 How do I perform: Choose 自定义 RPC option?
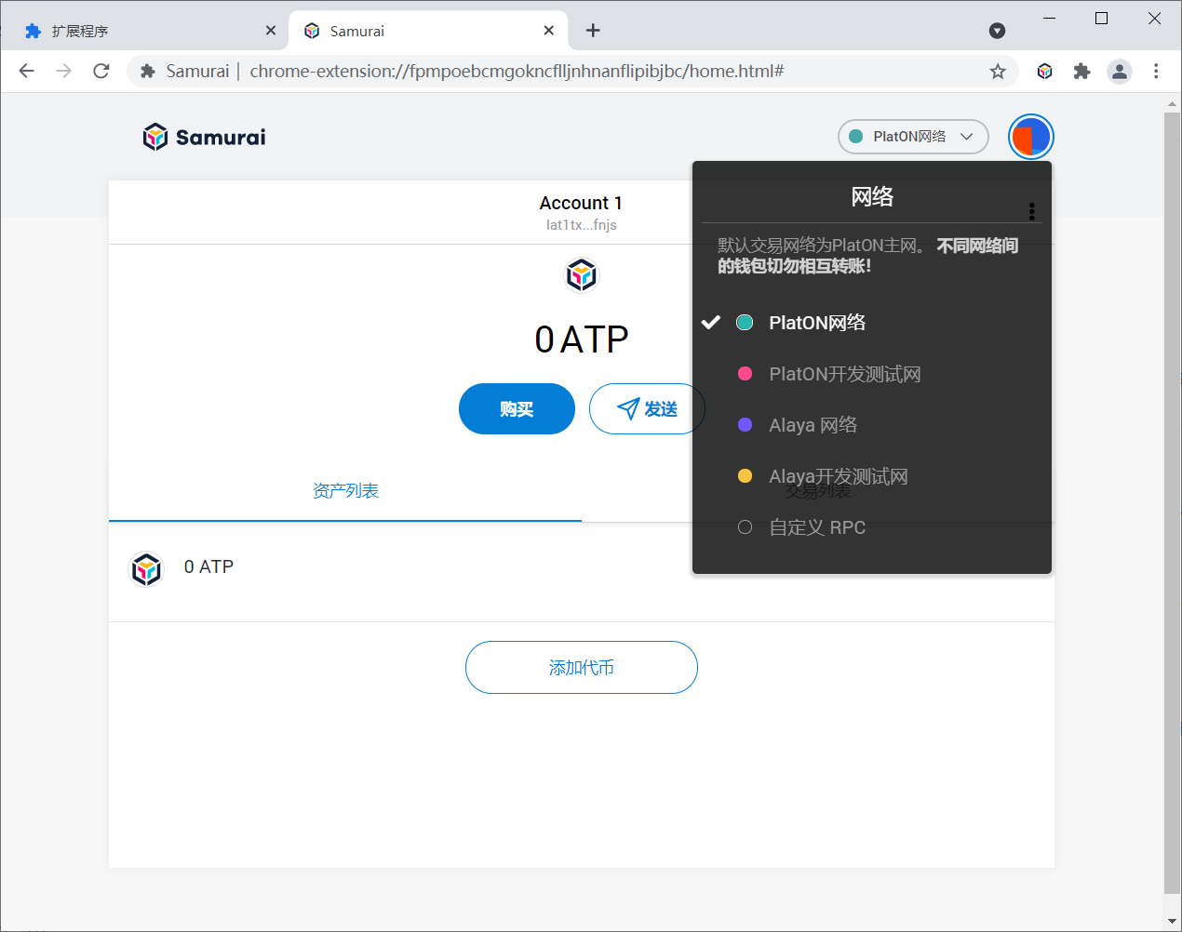click(816, 527)
